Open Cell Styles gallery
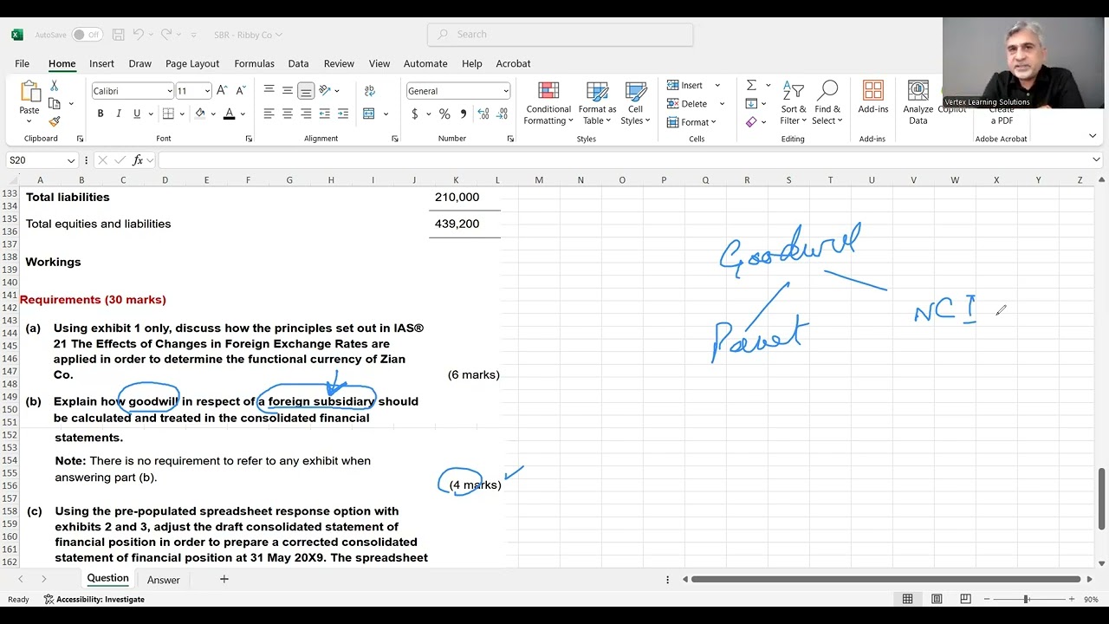The image size is (1109, 624). (636, 104)
